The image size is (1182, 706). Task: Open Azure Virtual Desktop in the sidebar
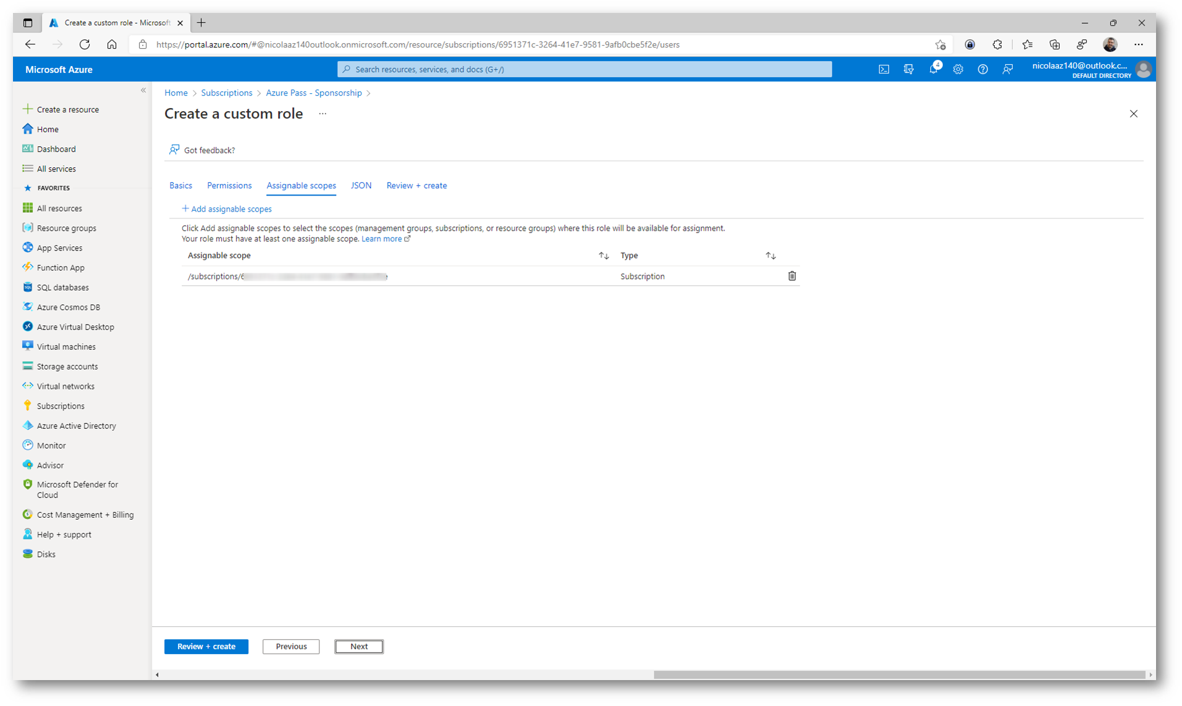click(68, 326)
